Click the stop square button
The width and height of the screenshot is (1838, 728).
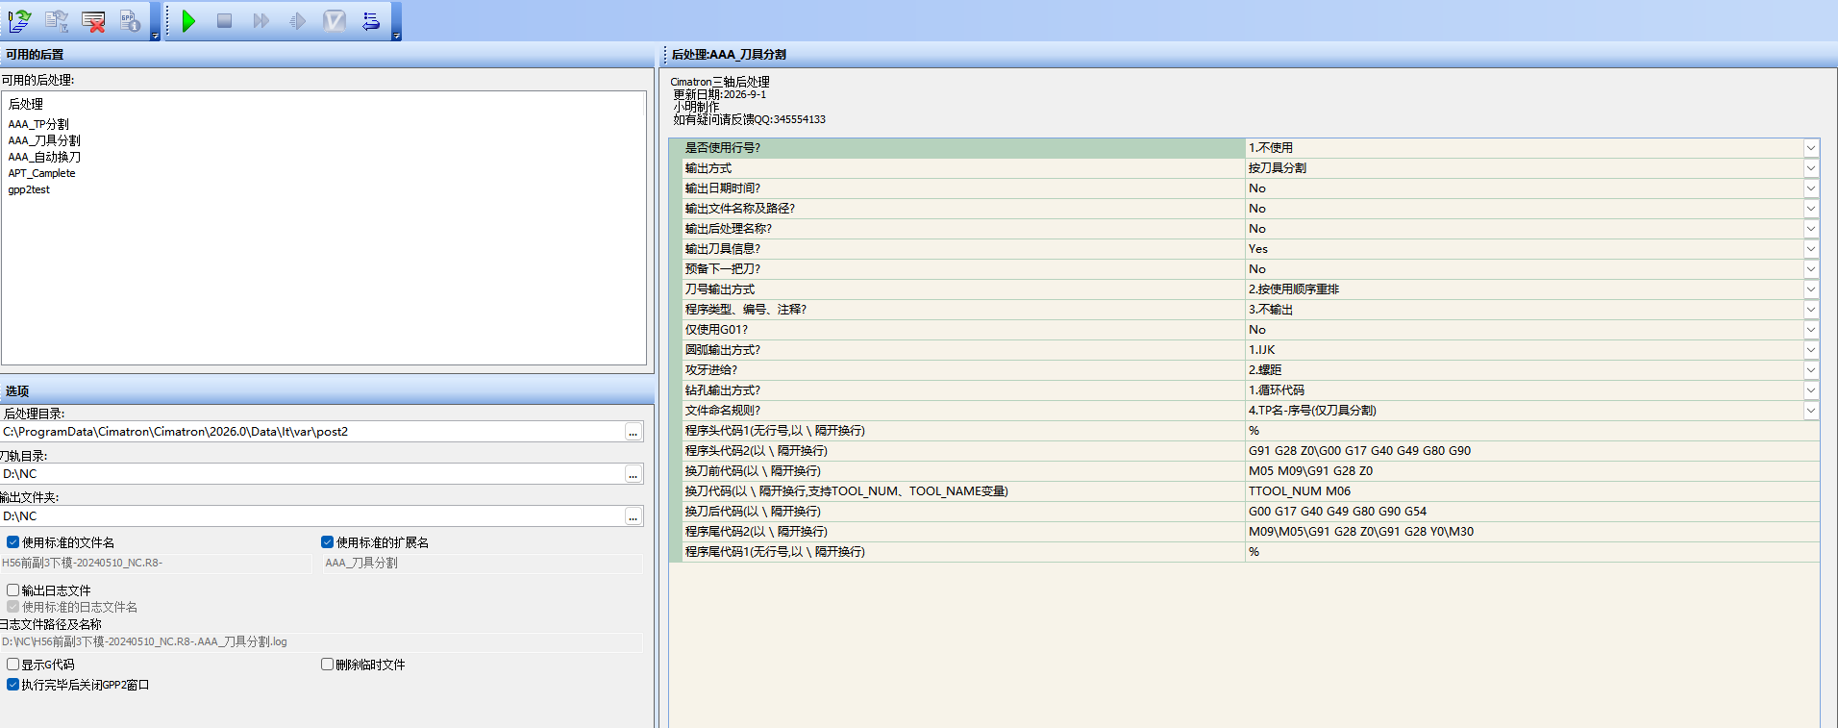[x=224, y=20]
